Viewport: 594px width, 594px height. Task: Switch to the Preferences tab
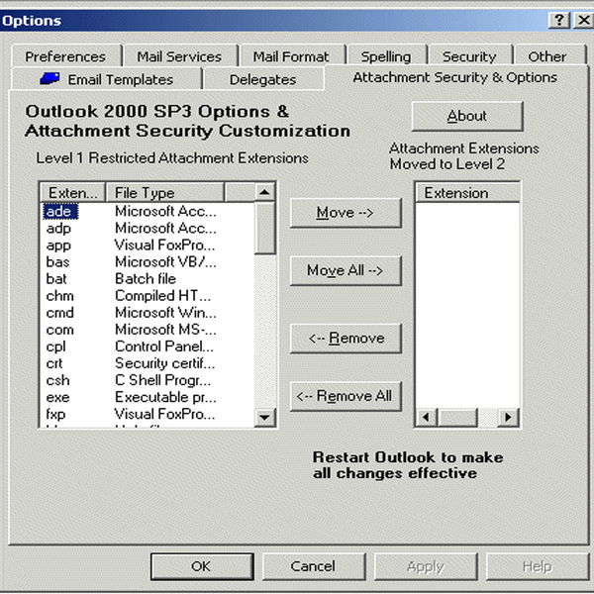(65, 56)
